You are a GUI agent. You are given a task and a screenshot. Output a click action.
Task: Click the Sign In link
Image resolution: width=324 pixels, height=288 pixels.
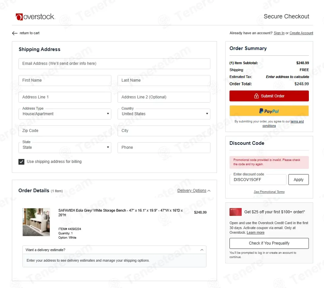pos(279,33)
